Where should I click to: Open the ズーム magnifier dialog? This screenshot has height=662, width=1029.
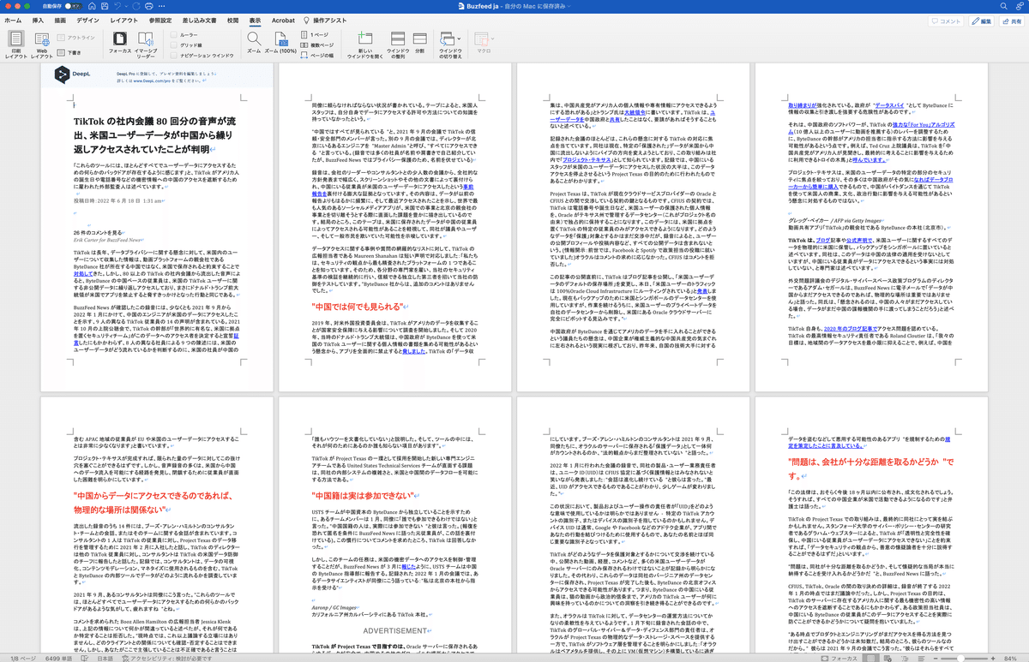point(254,43)
